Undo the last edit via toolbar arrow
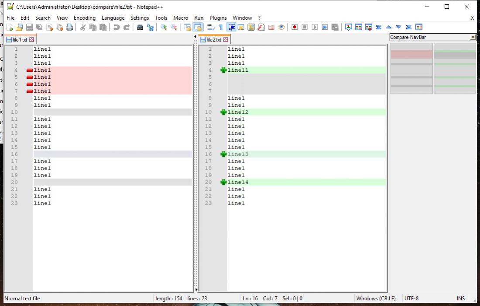 pyautogui.click(x=117, y=27)
